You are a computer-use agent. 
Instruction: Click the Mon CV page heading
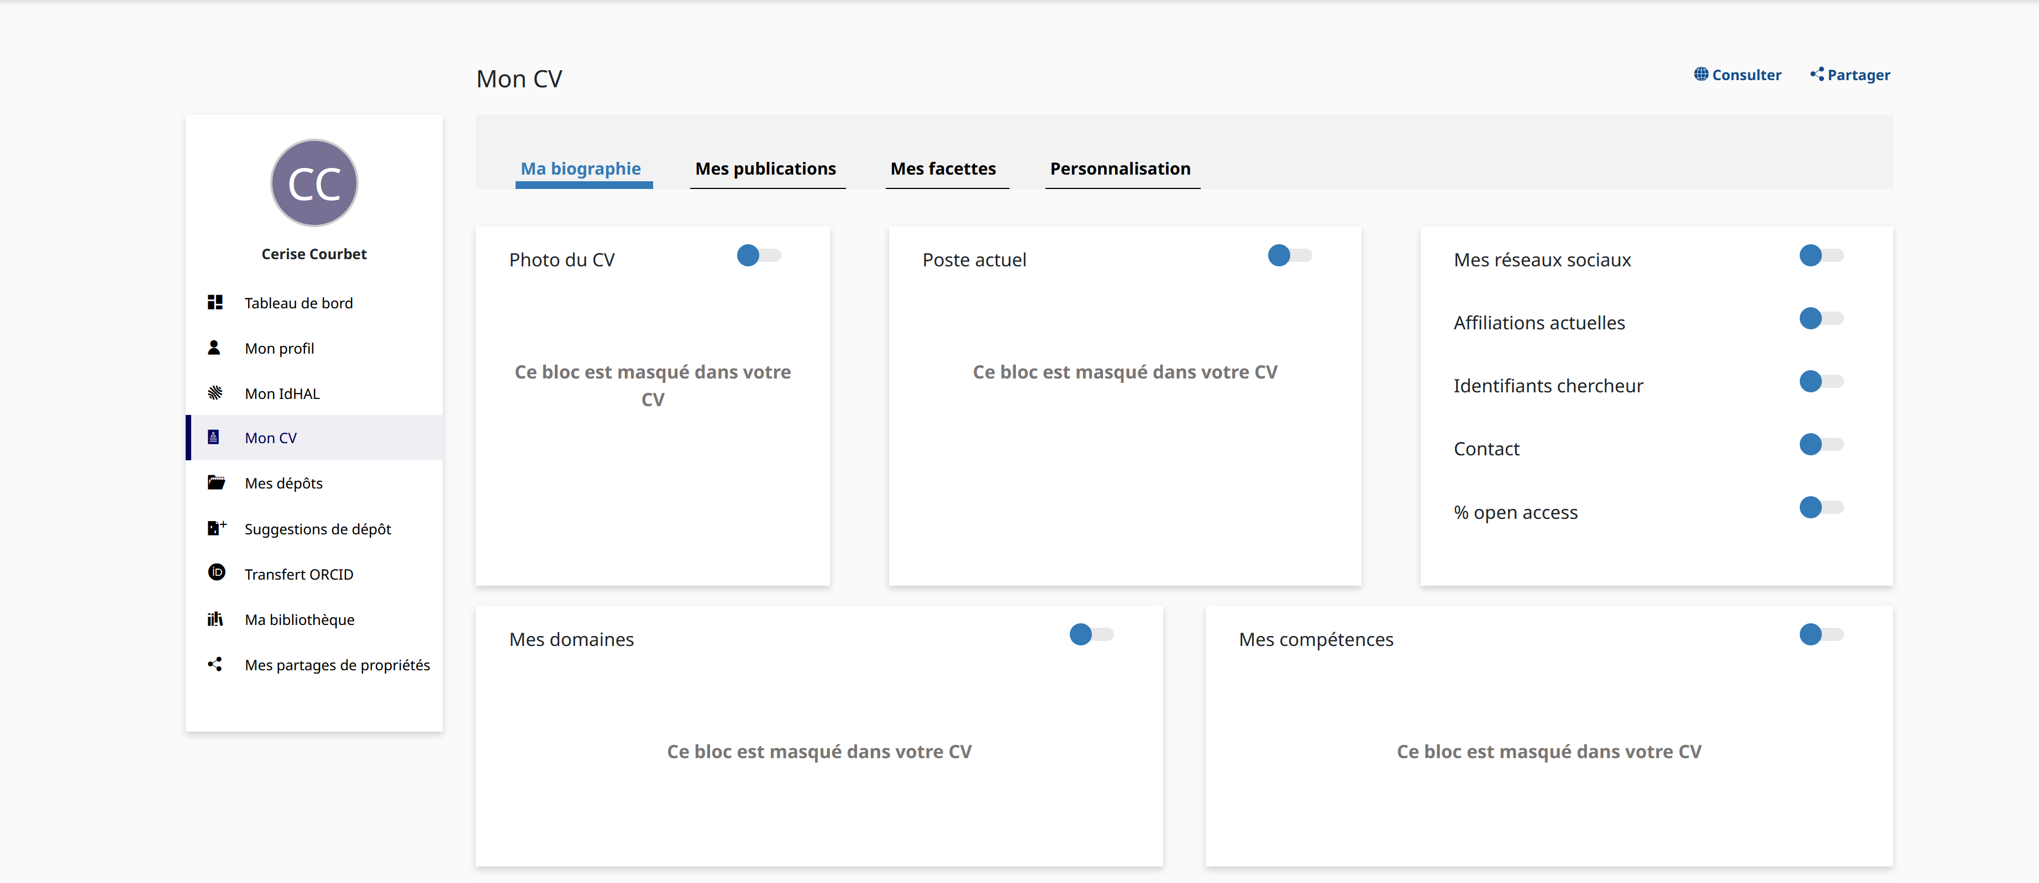tap(519, 78)
